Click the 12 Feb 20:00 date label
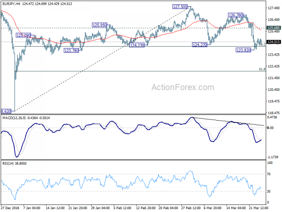This screenshot has width=282, height=212. [x=146, y=208]
